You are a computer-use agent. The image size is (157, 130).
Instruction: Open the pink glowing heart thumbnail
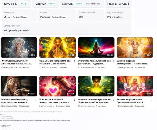(58, 86)
